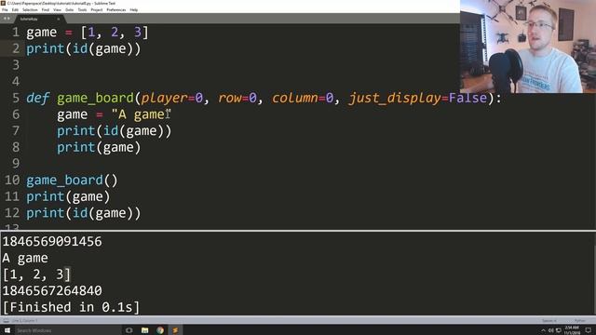Click line number 10 in gutter

[12, 180]
